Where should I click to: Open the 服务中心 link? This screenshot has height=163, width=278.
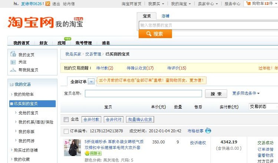click(232, 4)
